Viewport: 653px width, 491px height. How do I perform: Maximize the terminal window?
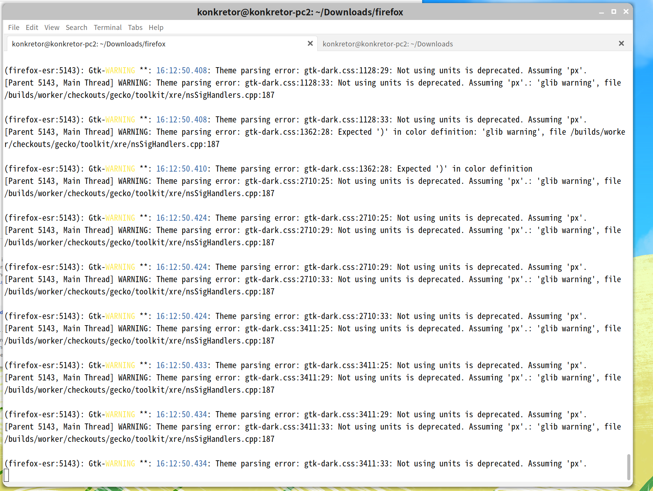(x=614, y=12)
